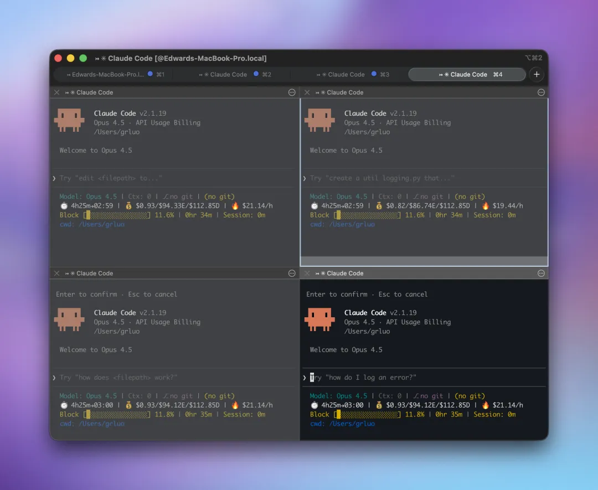Click the clock icon in the bottom-left pane
The image size is (598, 490).
(x=64, y=405)
